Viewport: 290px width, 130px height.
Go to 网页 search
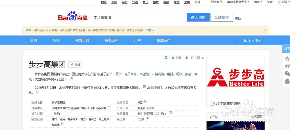click(x=104, y=2)
